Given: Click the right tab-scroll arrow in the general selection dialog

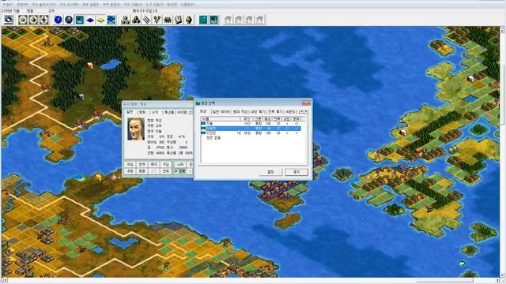Looking at the screenshot, I should coord(306,111).
